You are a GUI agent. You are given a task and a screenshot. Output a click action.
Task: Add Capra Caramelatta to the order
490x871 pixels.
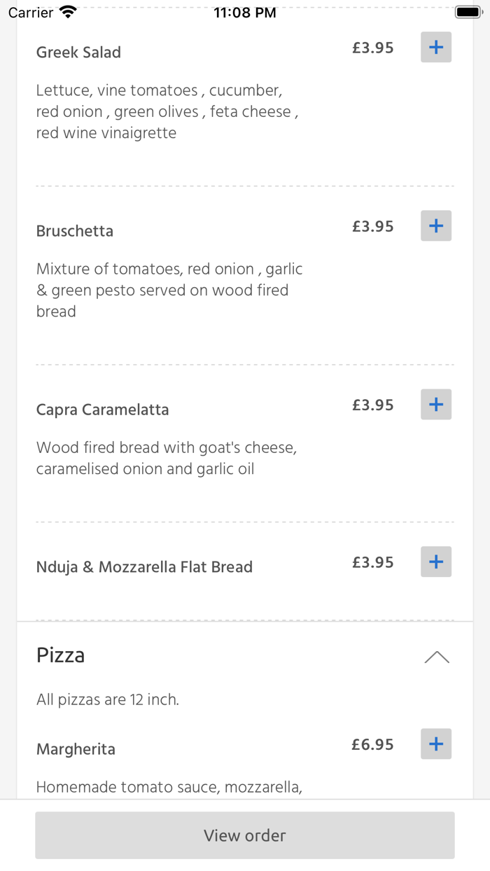(x=435, y=404)
